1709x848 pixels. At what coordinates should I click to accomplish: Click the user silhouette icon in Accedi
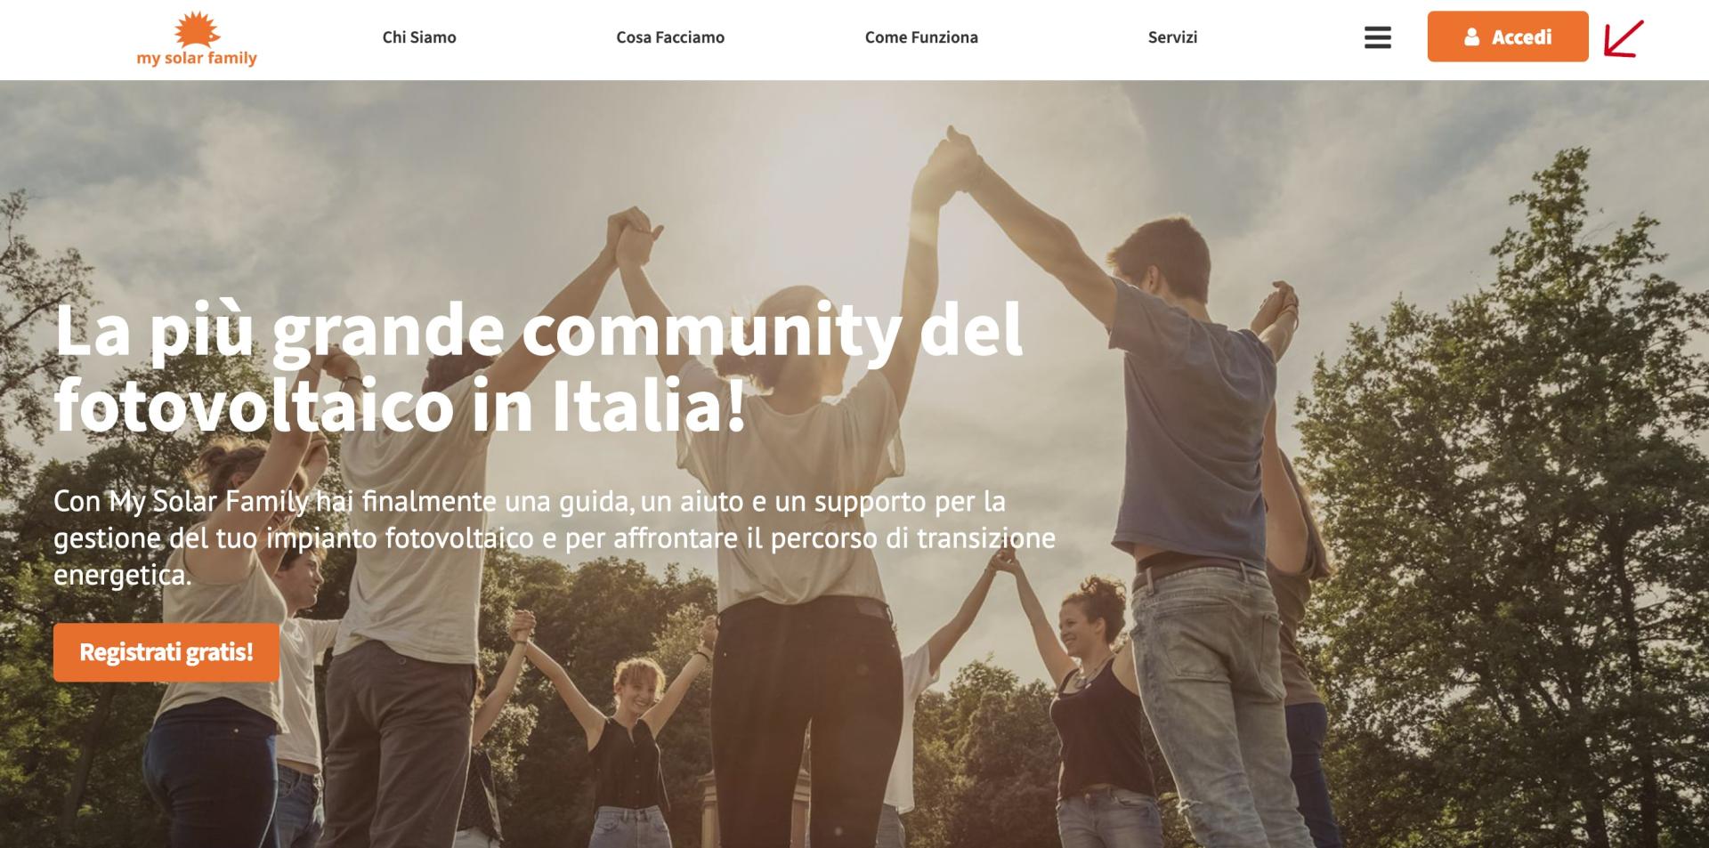tap(1471, 37)
